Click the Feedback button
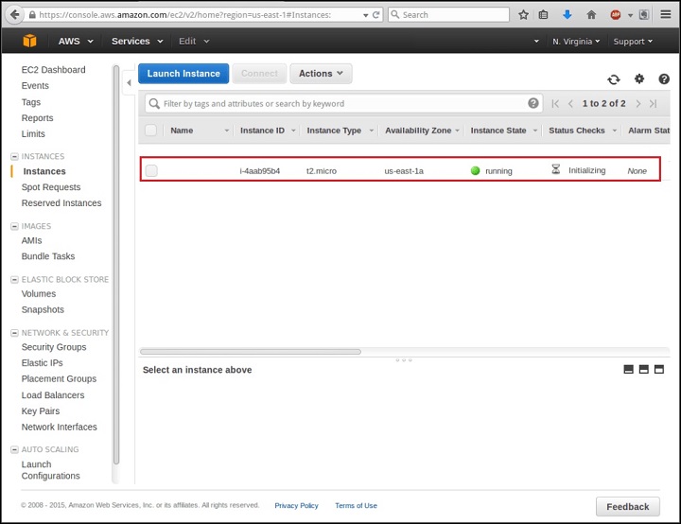This screenshot has width=681, height=524. point(628,507)
